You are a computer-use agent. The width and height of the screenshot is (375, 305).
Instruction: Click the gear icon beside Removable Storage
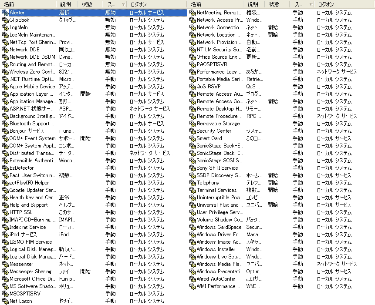[192, 124]
